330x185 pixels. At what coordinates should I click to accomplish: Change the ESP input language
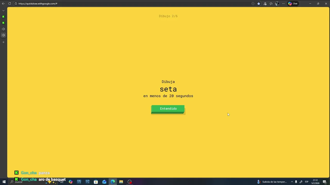(307, 182)
